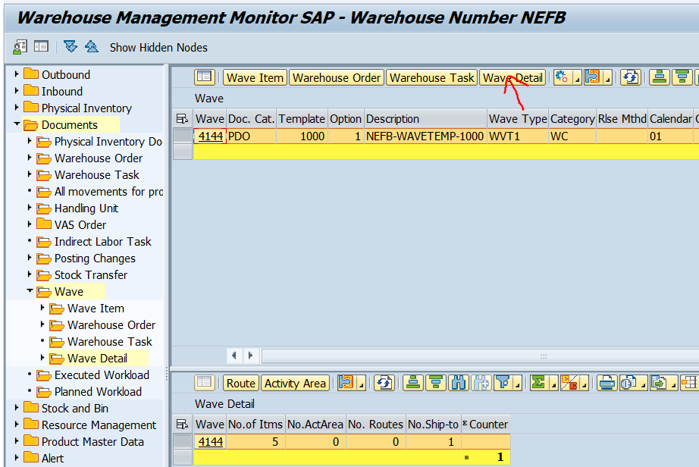Click the gear methods icon in Wave toolbar

563,77
